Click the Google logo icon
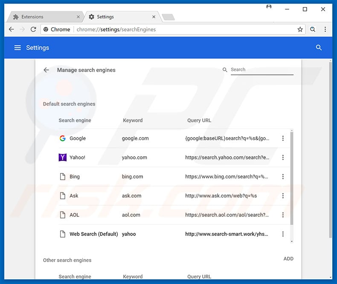The image size is (337, 284). pos(63,138)
